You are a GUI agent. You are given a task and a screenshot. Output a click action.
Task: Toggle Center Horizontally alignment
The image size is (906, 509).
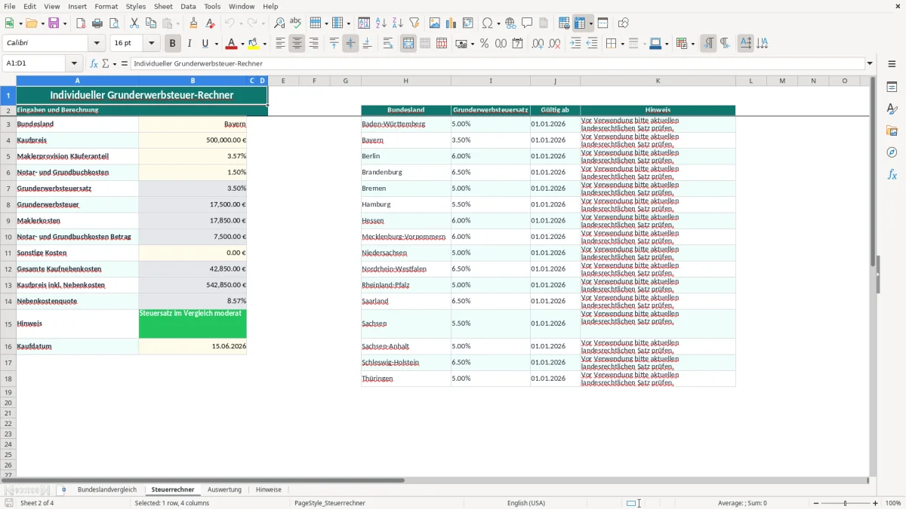[x=297, y=44]
